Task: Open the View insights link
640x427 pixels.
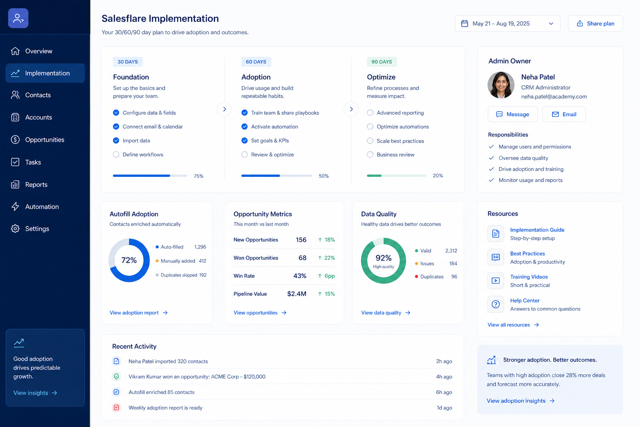Action: pos(35,393)
